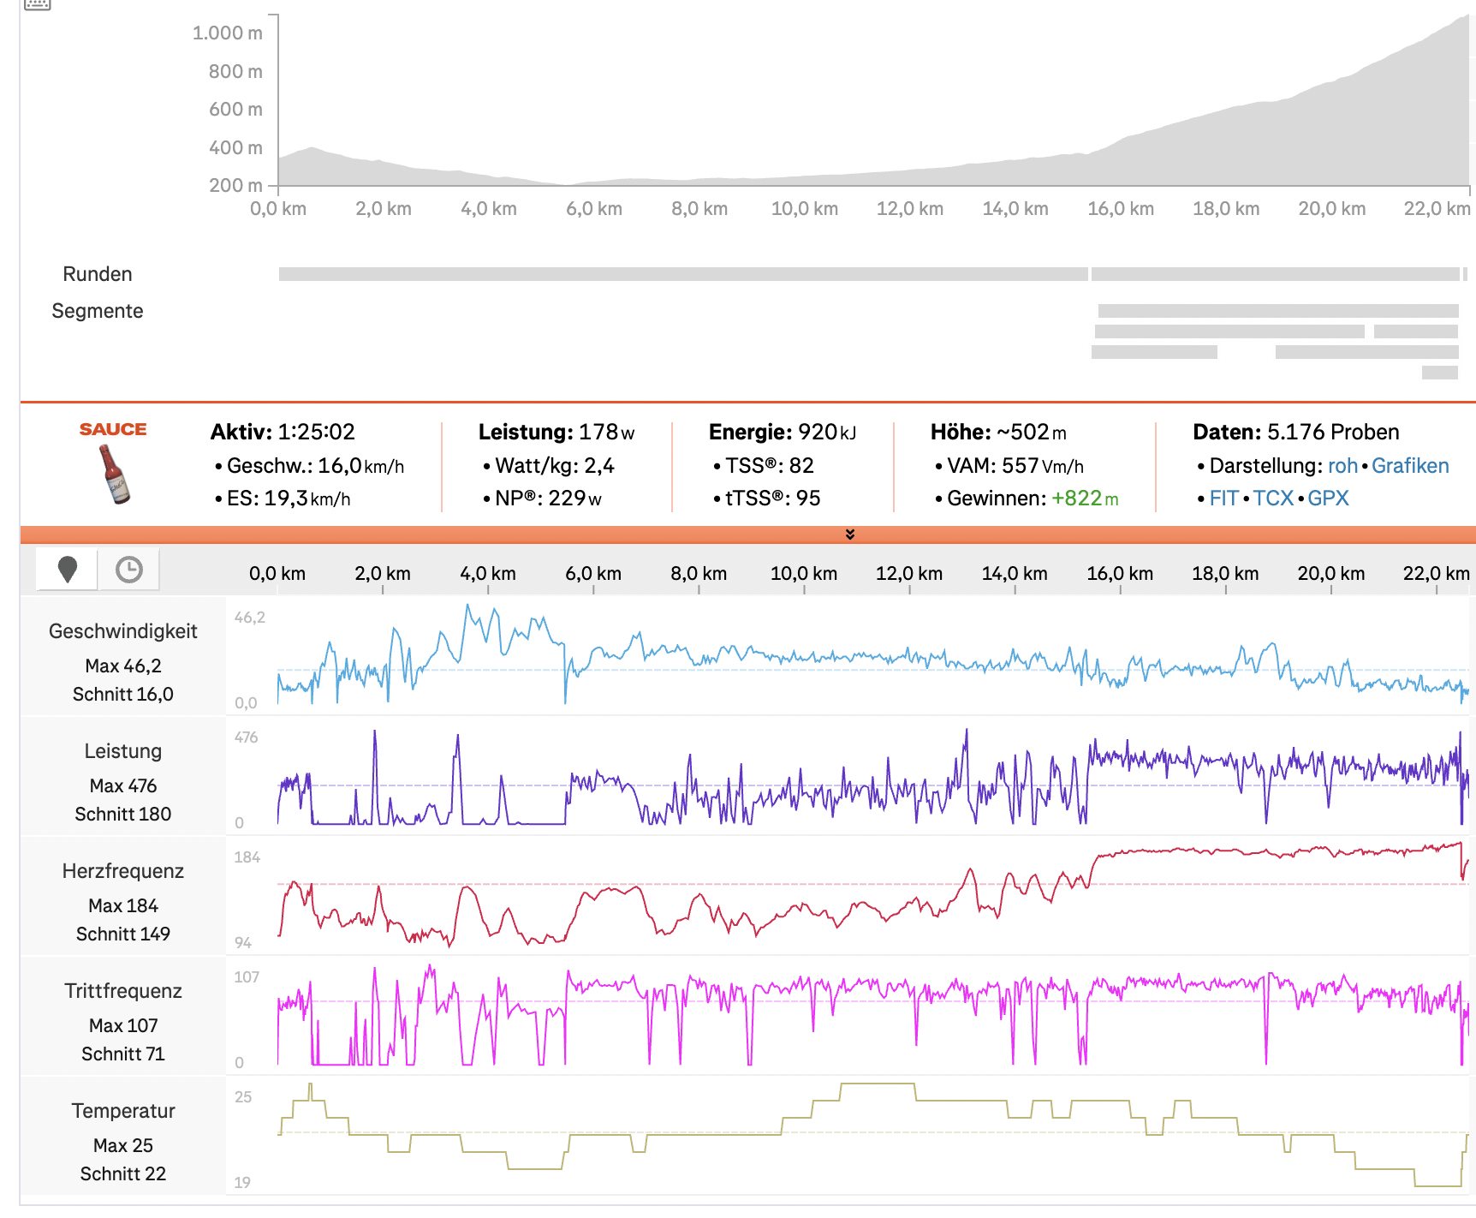Click the Geschwindigkeit chart label

click(x=123, y=631)
